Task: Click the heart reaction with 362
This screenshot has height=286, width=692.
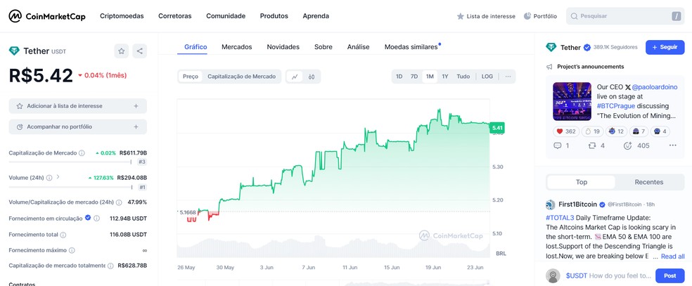Action: 566,131
